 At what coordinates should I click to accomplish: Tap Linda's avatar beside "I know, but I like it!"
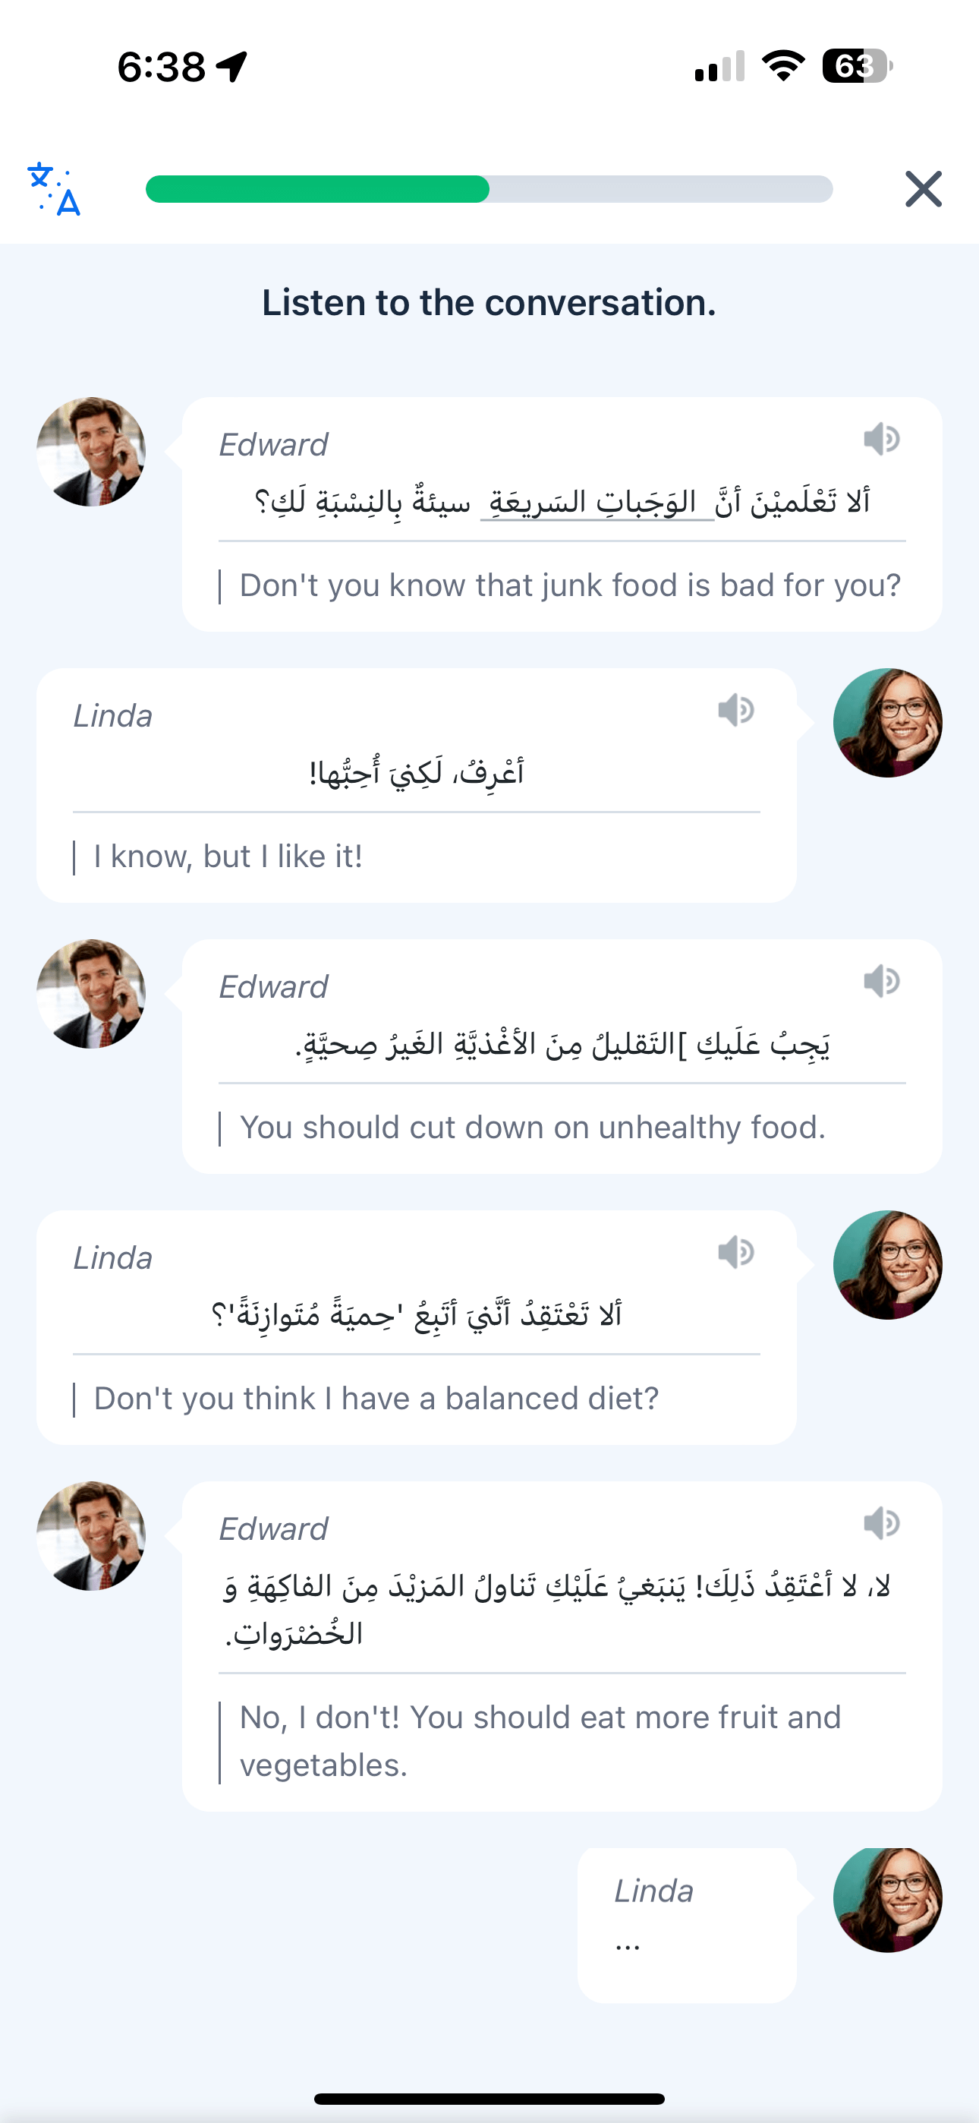(887, 723)
